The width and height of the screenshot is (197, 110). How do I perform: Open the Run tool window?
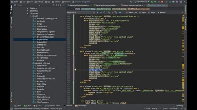click(27, 106)
